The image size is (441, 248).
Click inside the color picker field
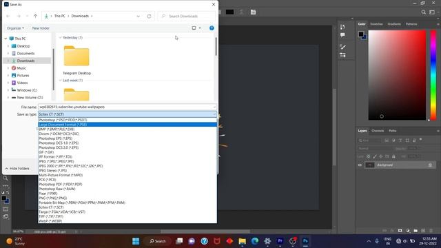click(x=397, y=75)
